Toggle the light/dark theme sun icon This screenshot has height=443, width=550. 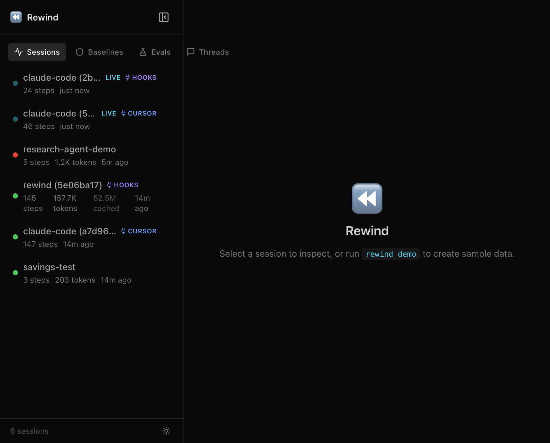[166, 431]
